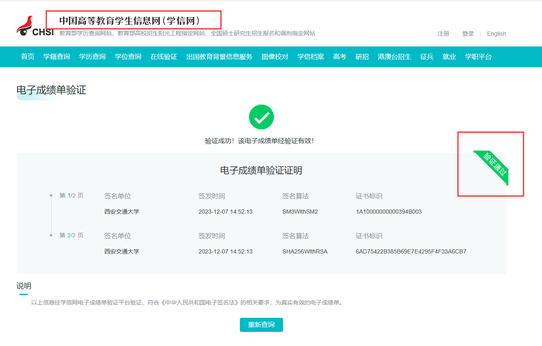Go to the 高考 section
This screenshot has height=346, width=542.
[340, 57]
